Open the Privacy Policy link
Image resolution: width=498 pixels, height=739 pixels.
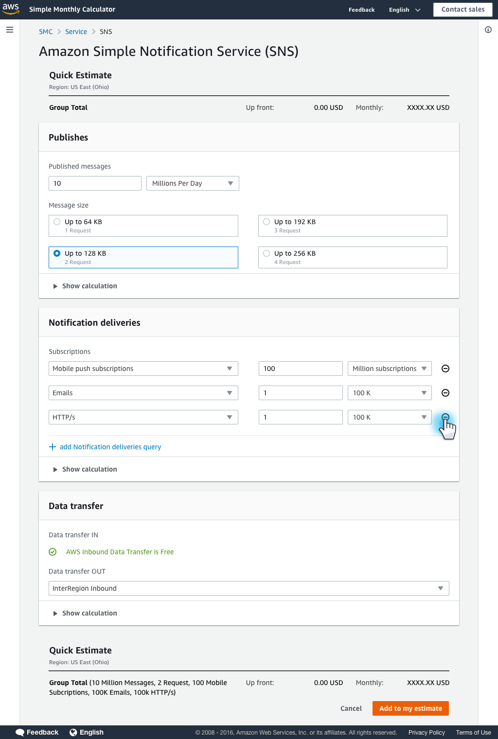coord(427,733)
